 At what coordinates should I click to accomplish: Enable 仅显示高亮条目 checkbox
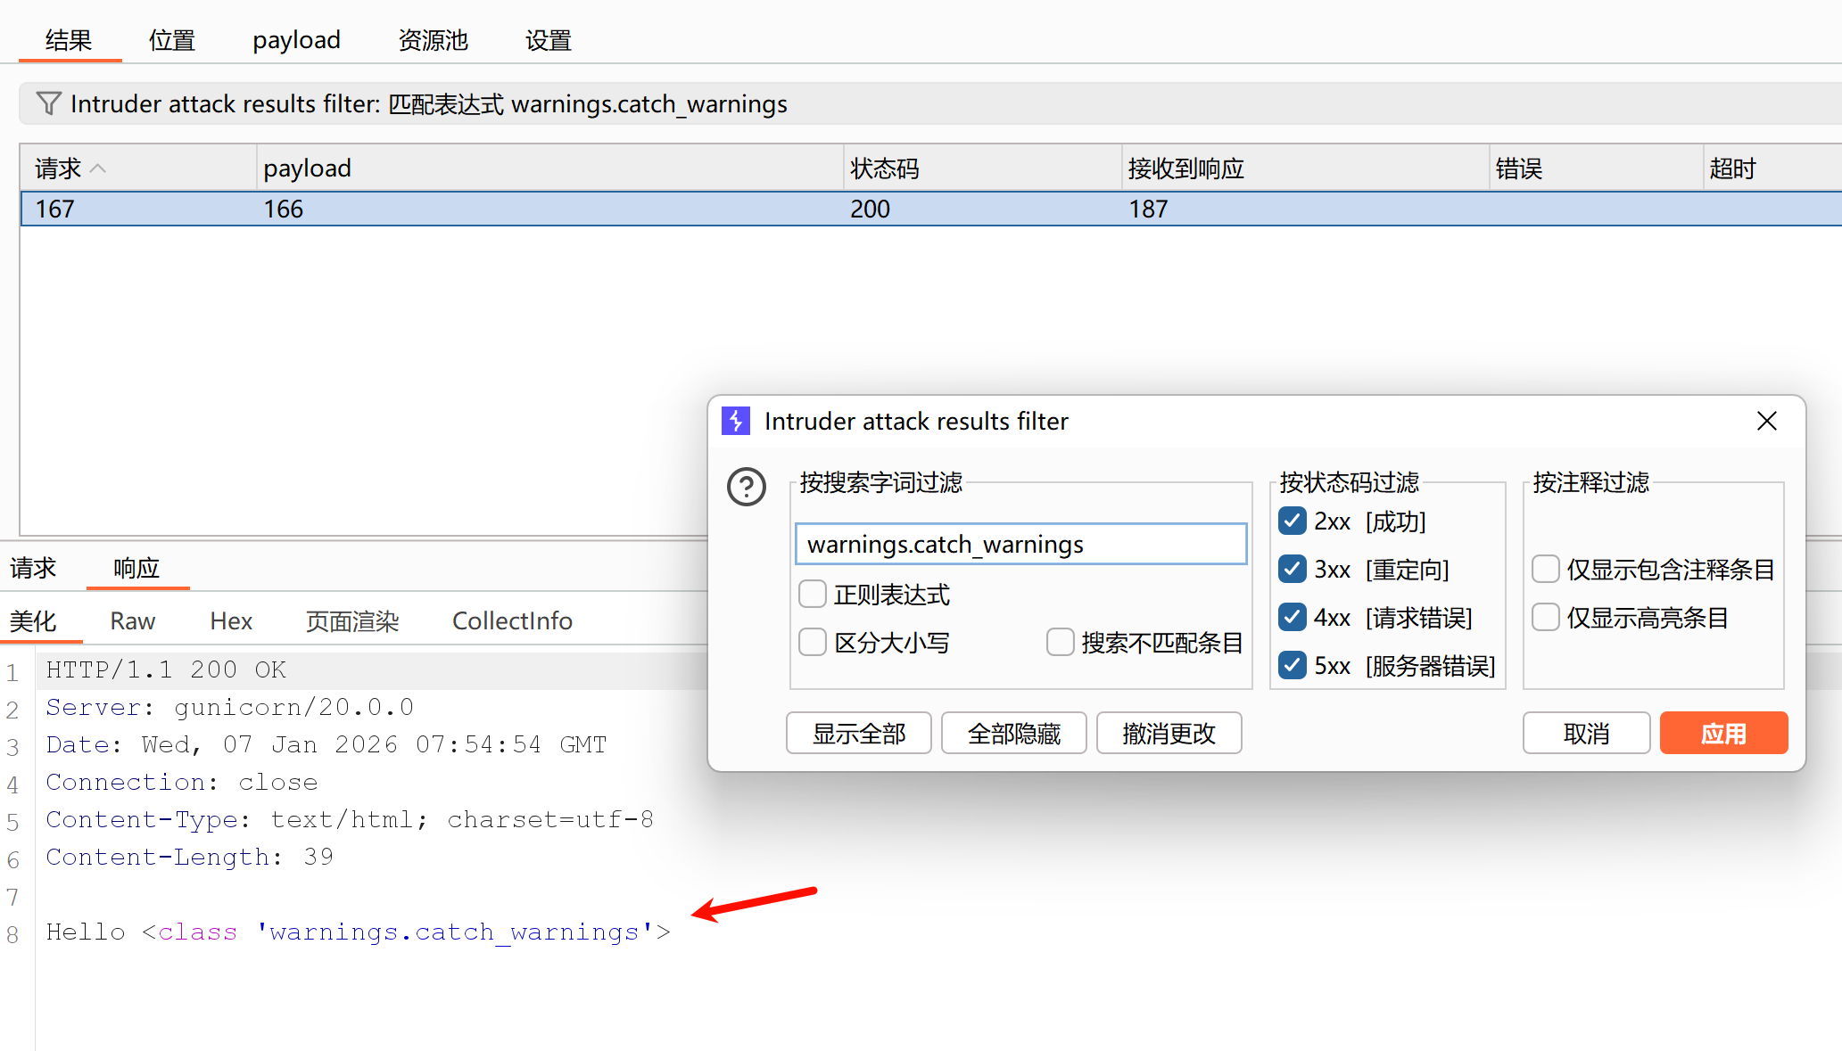tap(1545, 617)
